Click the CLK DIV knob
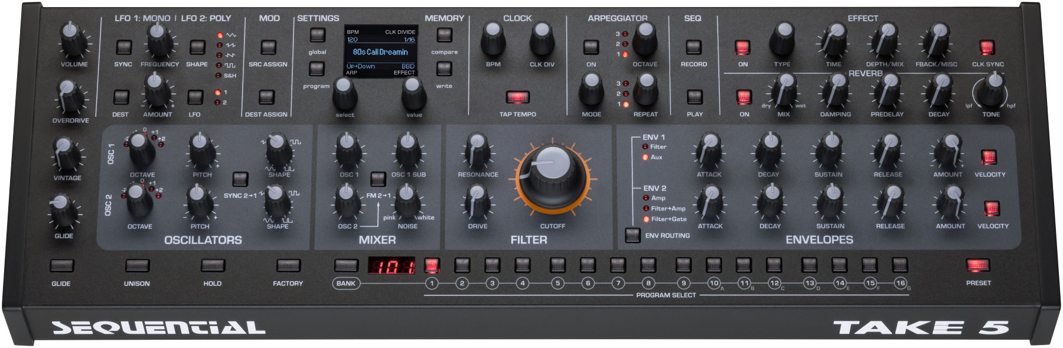This screenshot has height=348, width=1063. click(x=542, y=39)
